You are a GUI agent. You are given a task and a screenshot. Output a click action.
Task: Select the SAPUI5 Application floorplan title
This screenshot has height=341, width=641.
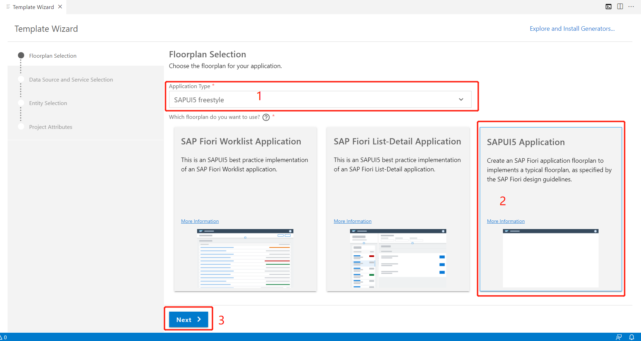point(526,142)
